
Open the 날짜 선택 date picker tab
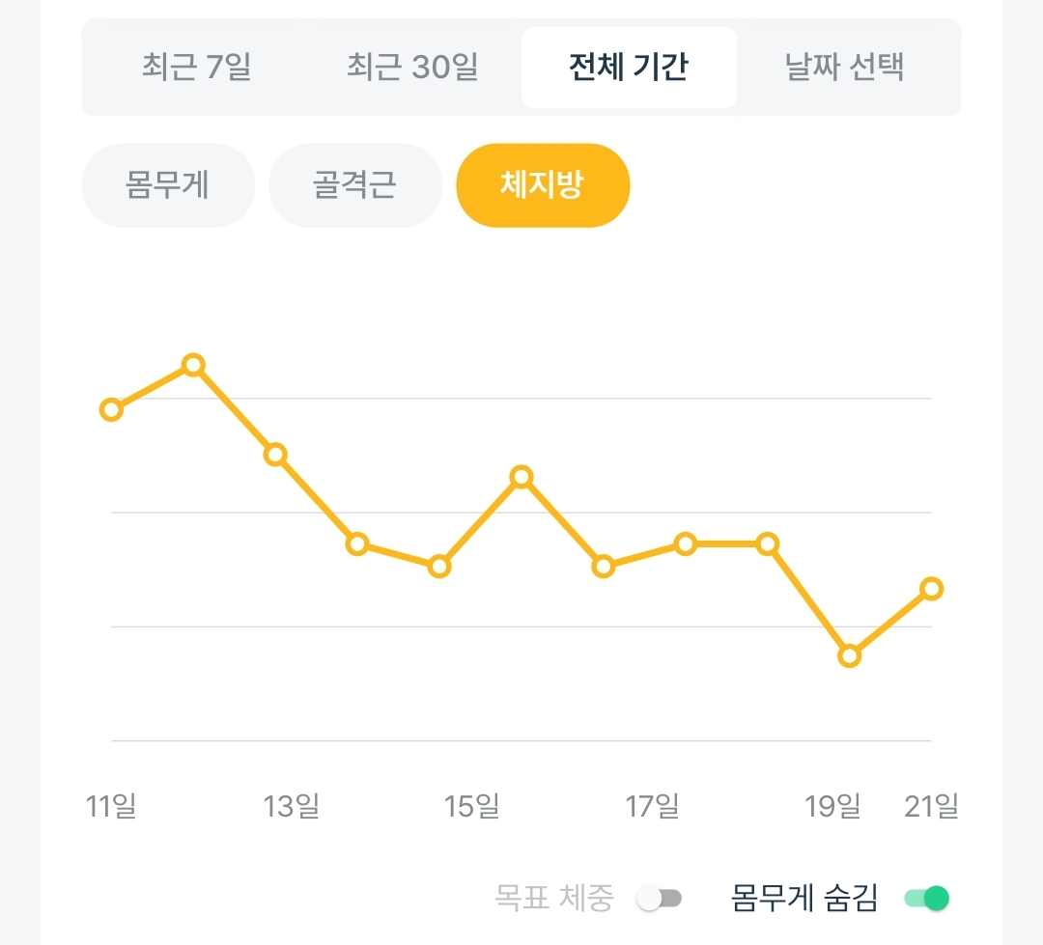coord(845,68)
